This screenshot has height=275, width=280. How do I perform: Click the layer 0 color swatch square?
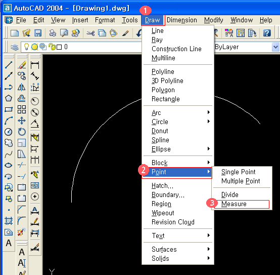[x=59, y=47]
